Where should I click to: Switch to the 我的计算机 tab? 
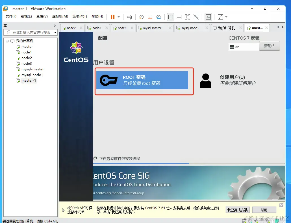point(226,28)
